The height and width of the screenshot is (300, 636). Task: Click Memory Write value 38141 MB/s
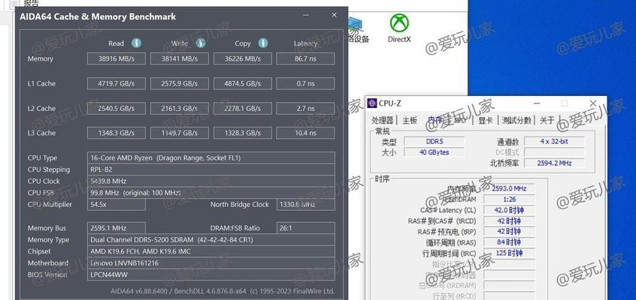click(x=179, y=58)
